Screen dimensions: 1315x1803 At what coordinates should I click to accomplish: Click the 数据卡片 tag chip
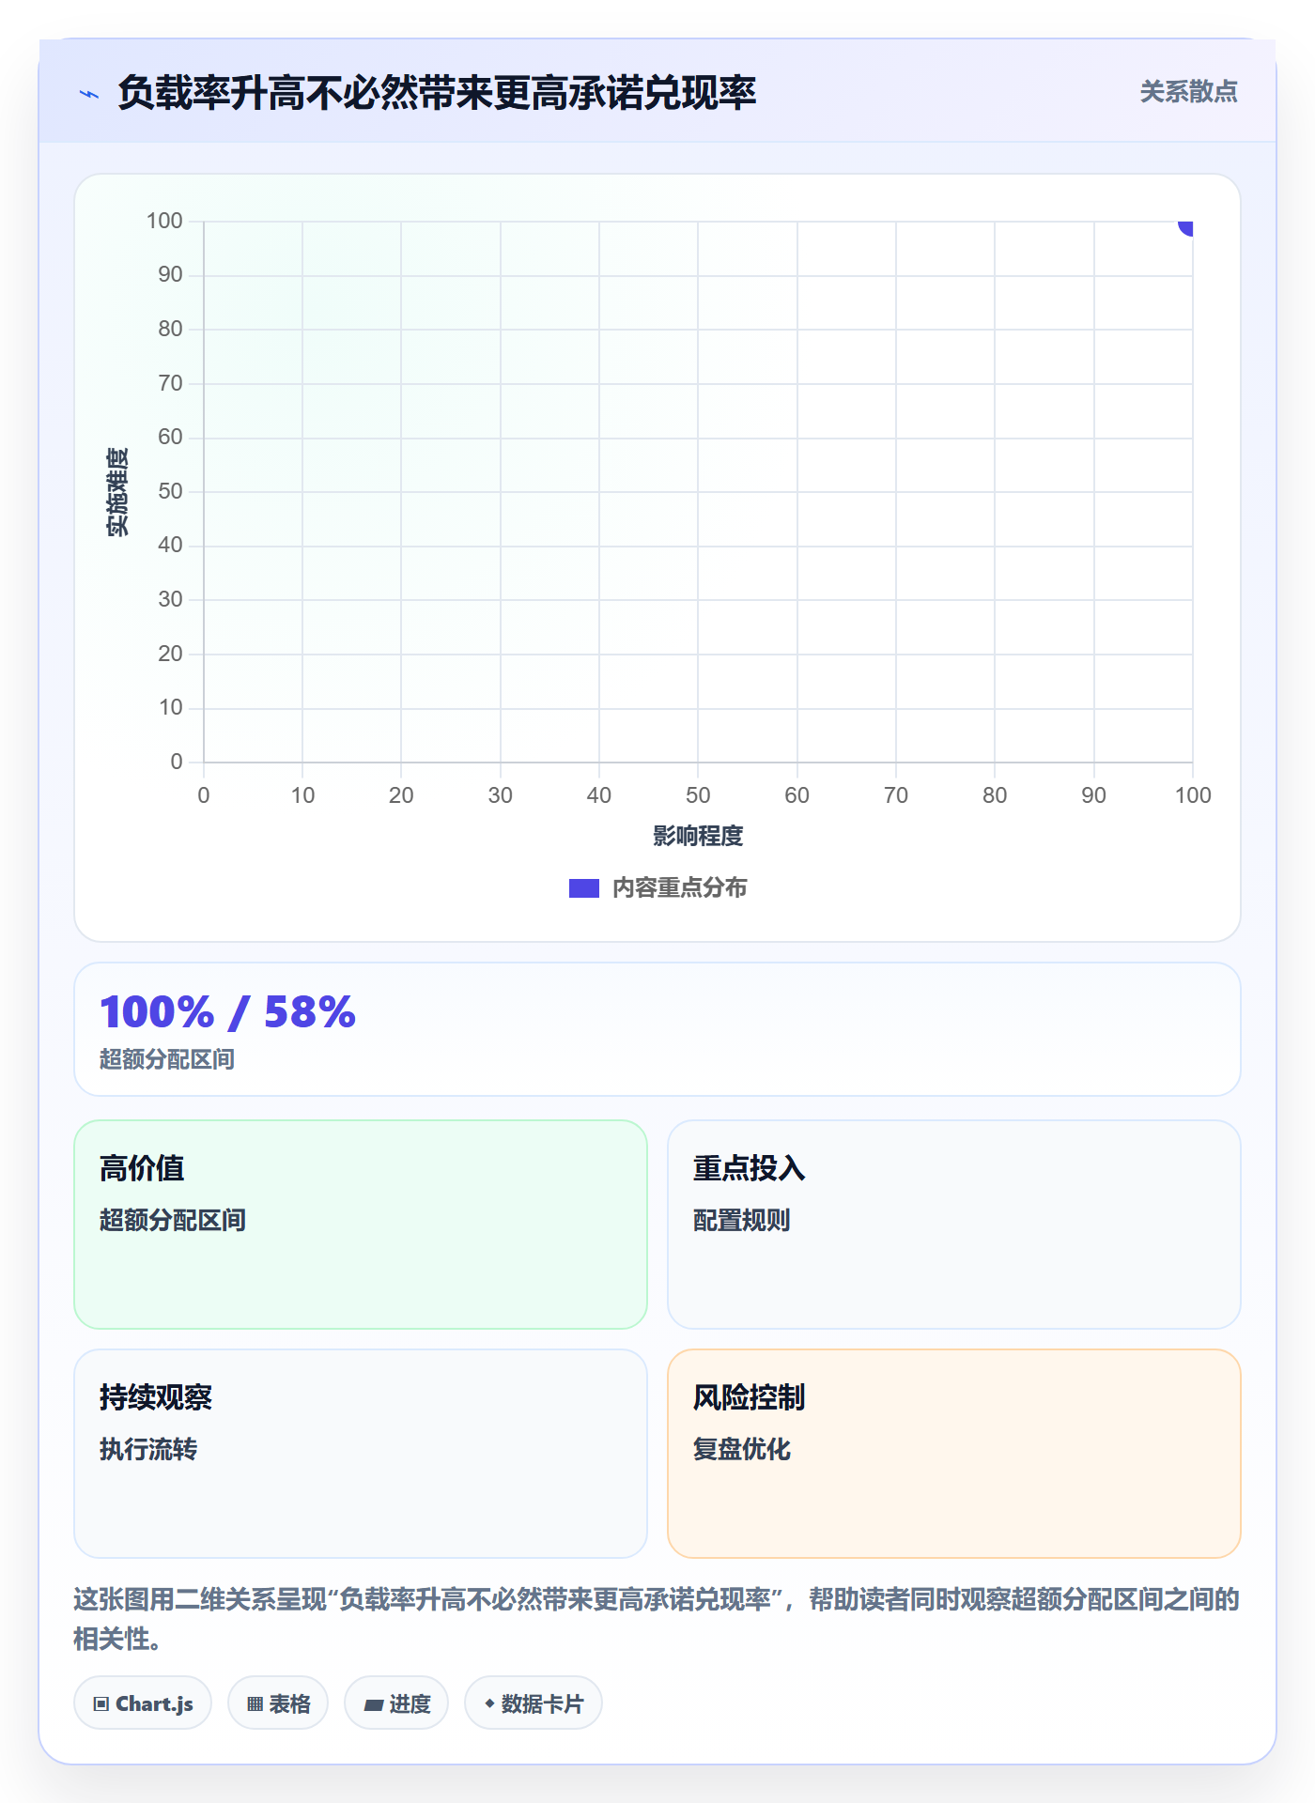[x=534, y=1703]
